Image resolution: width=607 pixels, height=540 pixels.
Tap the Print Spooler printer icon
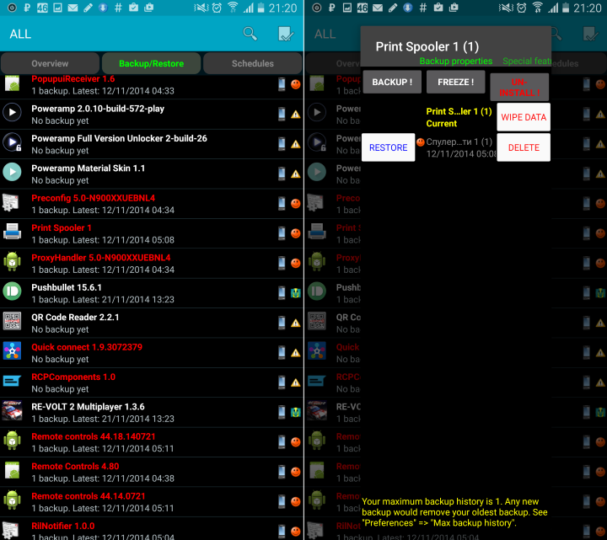12,232
